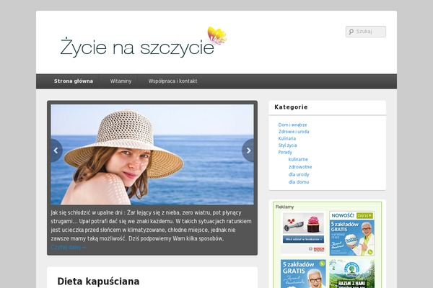Click the Zagraj button in lotto ad
This screenshot has width=433, height=288.
coord(364,215)
